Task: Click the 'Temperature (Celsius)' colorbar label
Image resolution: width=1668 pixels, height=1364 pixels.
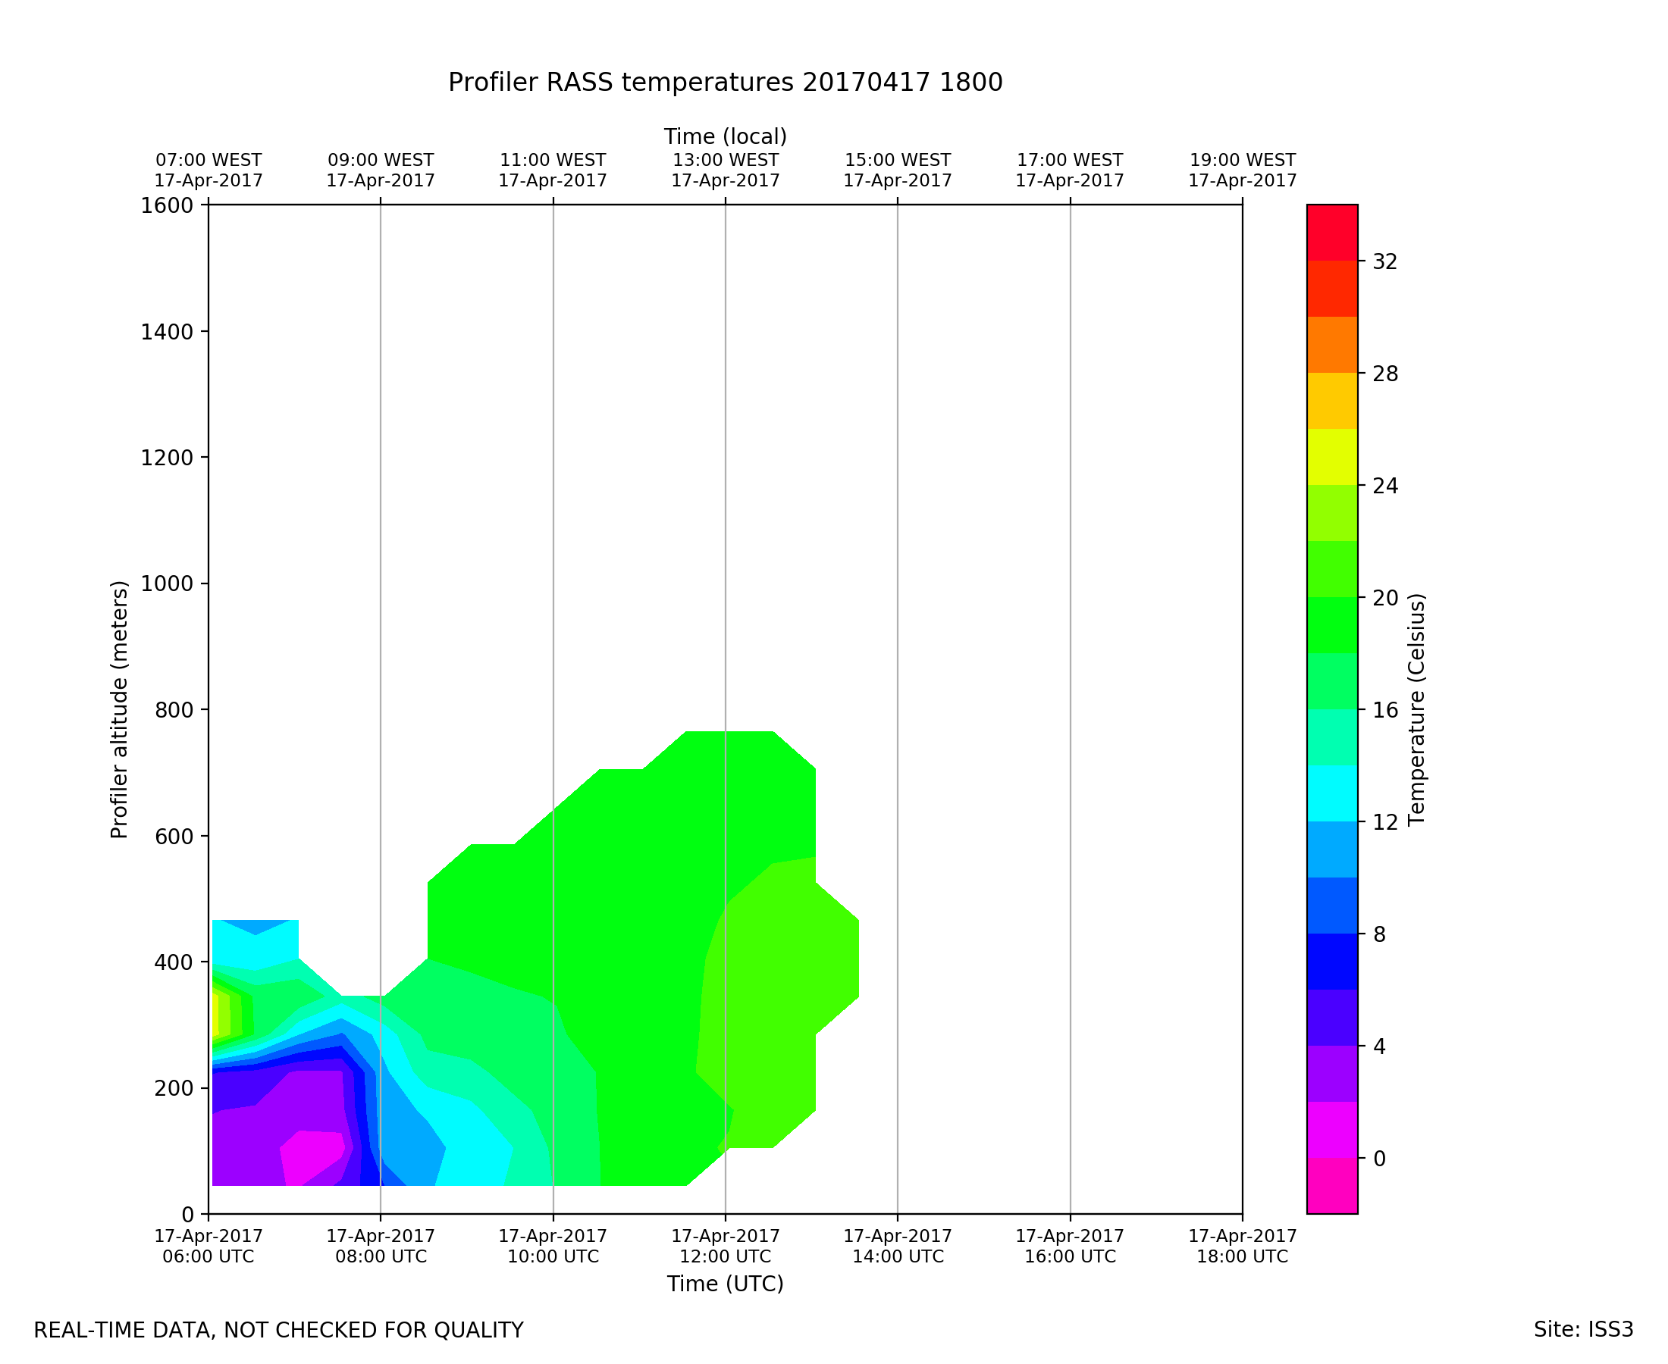Action: pos(1416,709)
